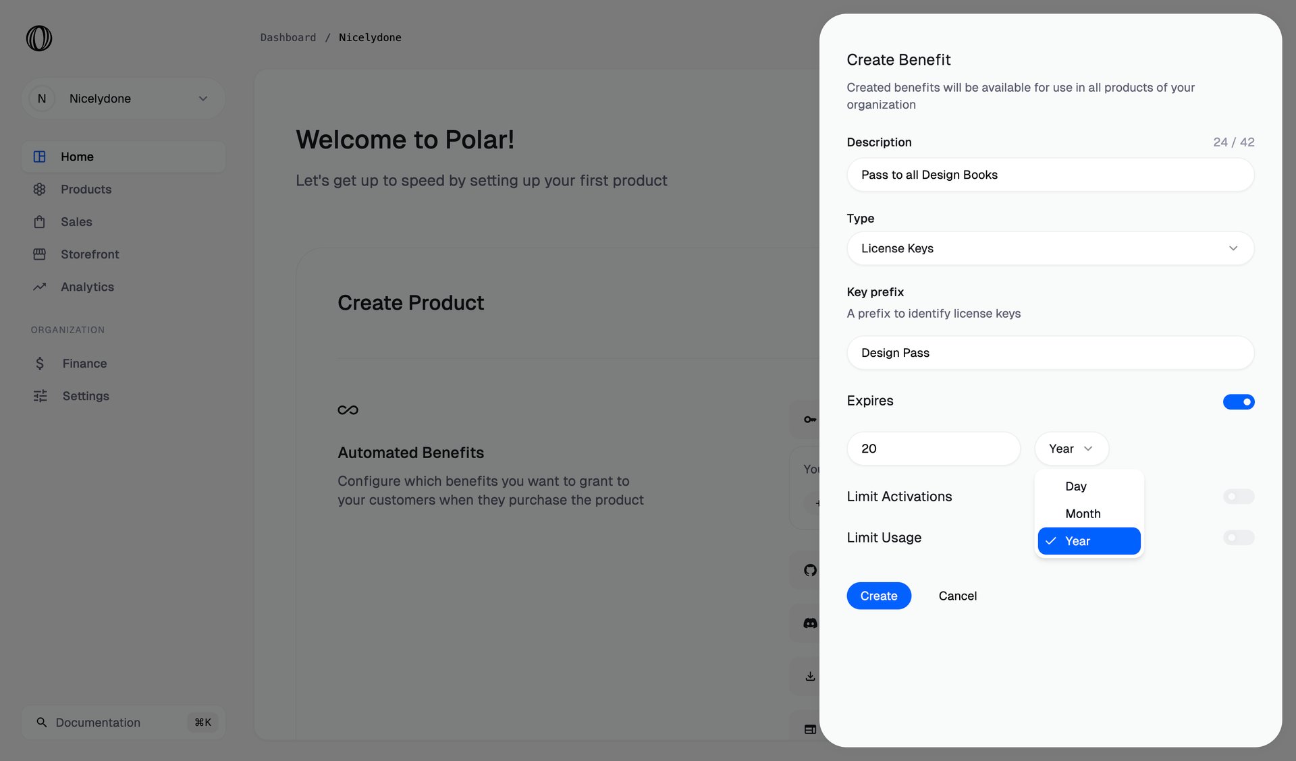Open Products from the sidebar icon
The image size is (1296, 761).
pos(40,189)
